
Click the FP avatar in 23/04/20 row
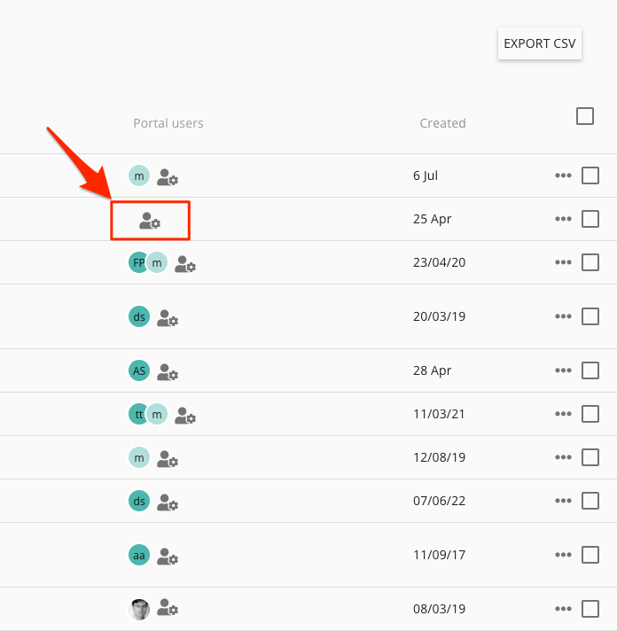tap(137, 263)
